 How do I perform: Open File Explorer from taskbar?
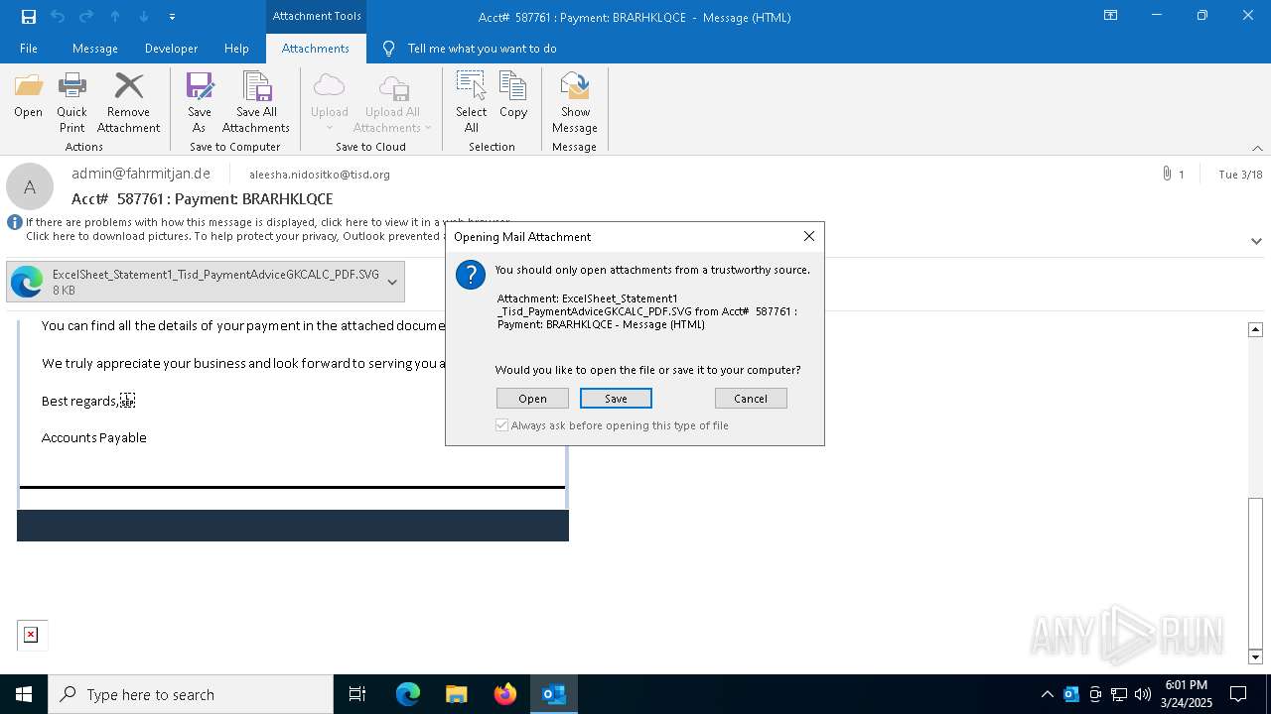click(457, 694)
